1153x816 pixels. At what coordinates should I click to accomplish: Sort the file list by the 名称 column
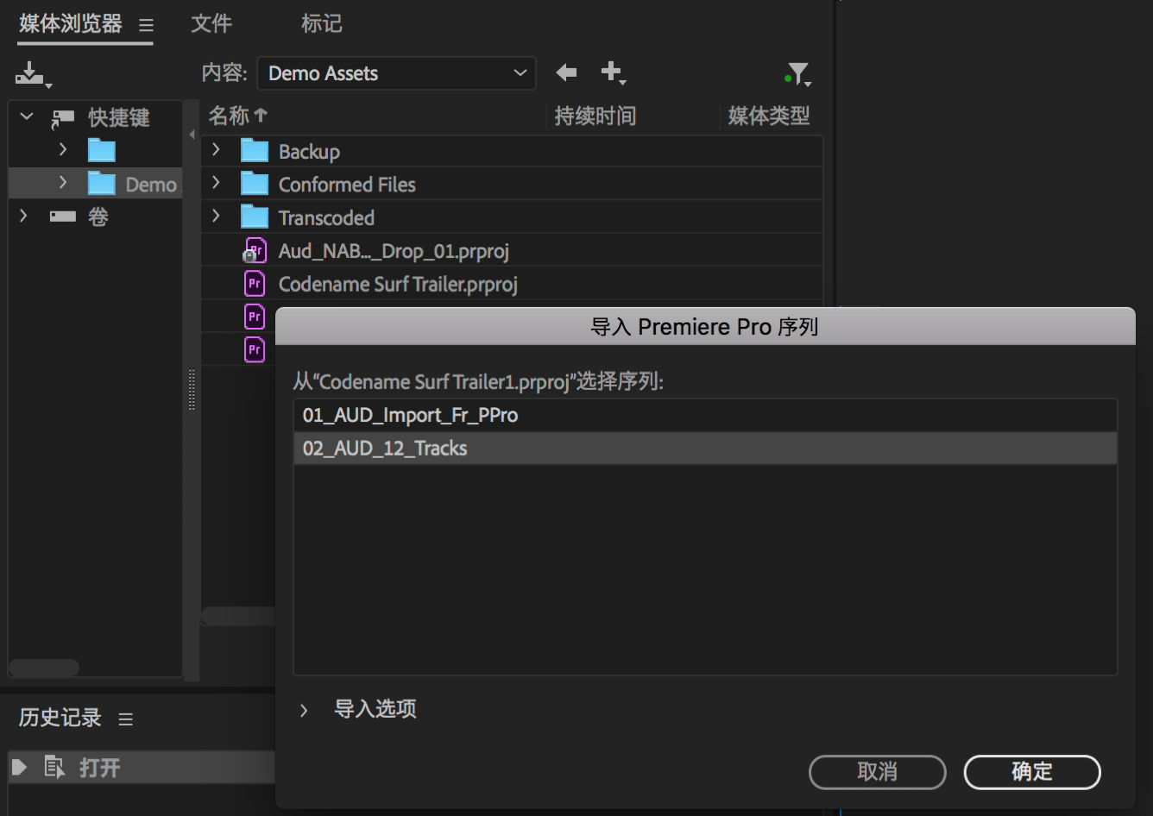pos(238,116)
